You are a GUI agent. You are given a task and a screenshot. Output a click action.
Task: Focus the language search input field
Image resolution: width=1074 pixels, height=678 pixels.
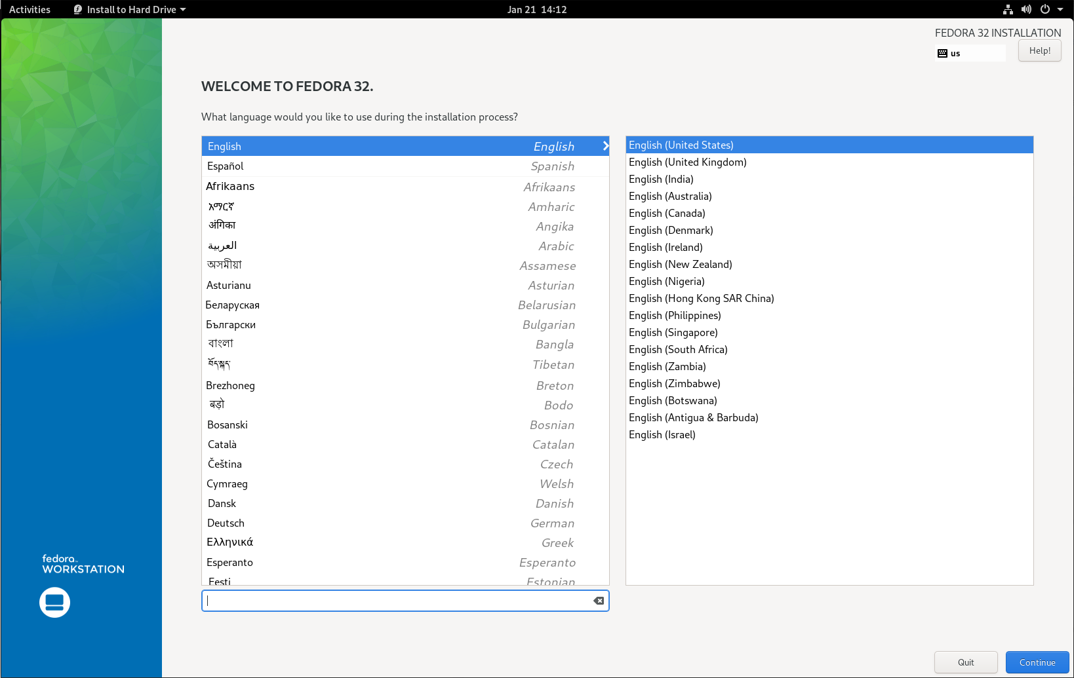coord(405,601)
